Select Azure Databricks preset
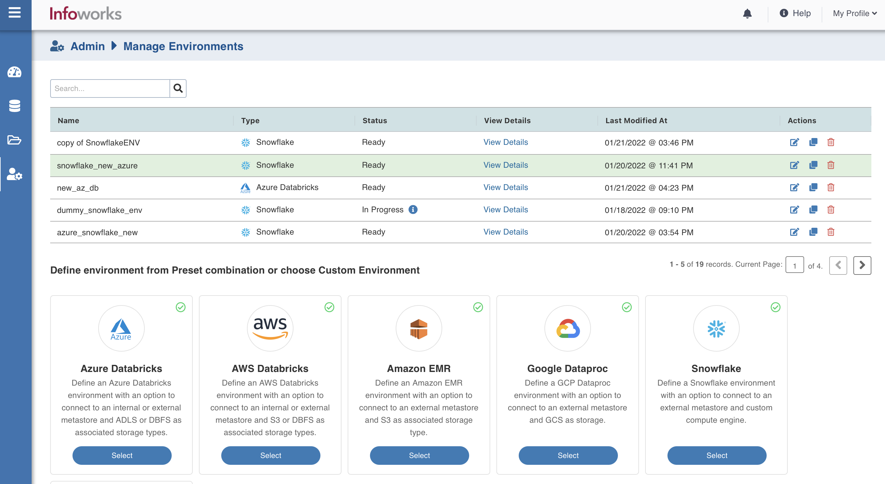Image resolution: width=885 pixels, height=484 pixels. pyautogui.click(x=122, y=456)
